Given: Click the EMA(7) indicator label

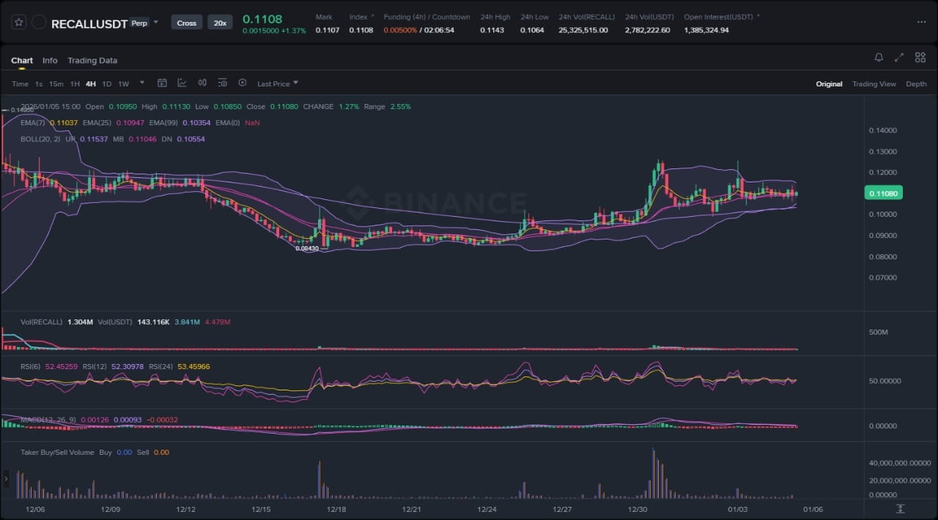Looking at the screenshot, I should 32,122.
